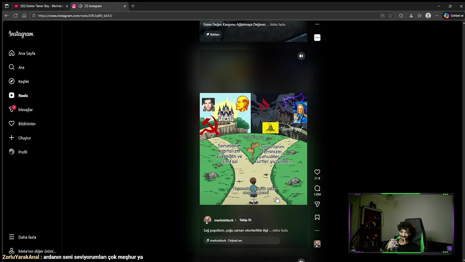The height and width of the screenshot is (262, 465).
Task: Close the Doktor Tamer Bey tab
Action: (67, 6)
